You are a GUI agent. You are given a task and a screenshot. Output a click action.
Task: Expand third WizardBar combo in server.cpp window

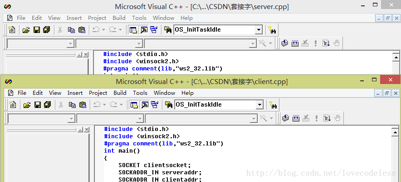[x=253, y=43]
